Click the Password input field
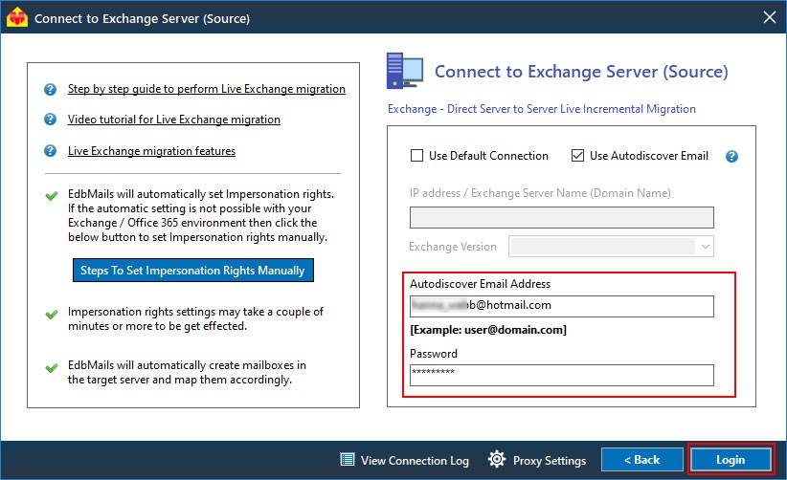This screenshot has width=787, height=480. click(562, 375)
